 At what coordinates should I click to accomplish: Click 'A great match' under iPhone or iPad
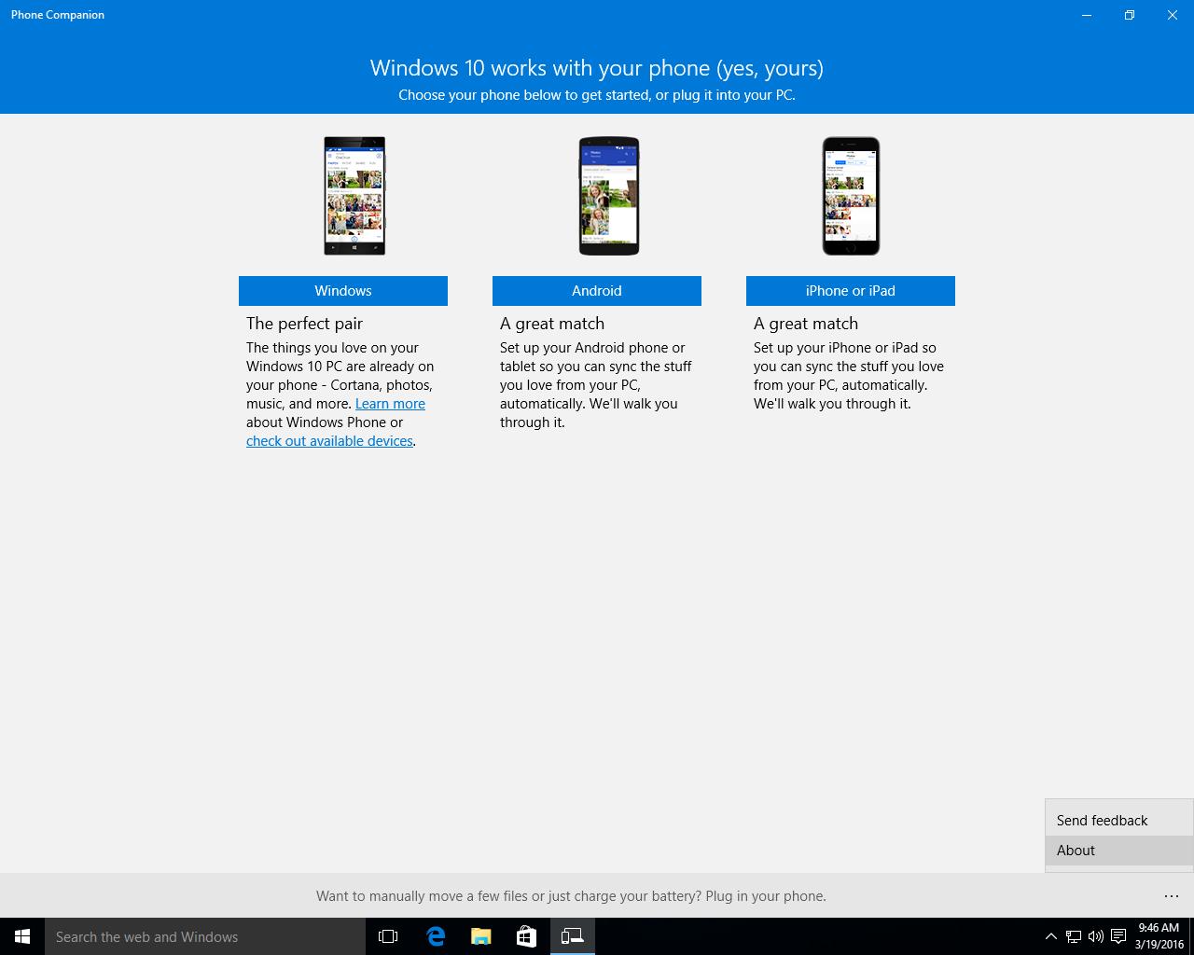pyautogui.click(x=806, y=324)
